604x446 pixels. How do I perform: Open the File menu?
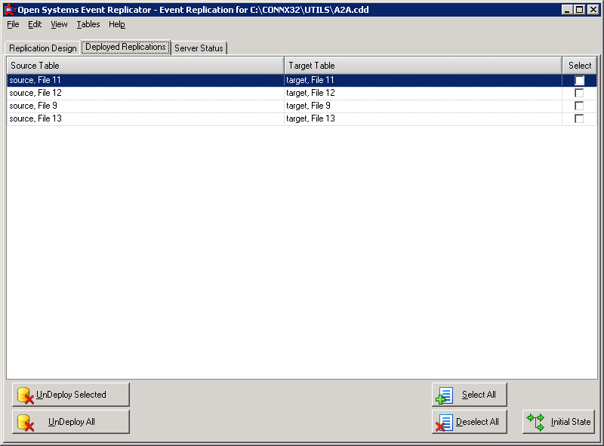pos(11,24)
